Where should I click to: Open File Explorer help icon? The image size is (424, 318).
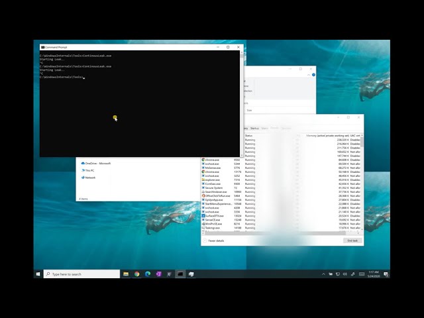tap(313, 75)
